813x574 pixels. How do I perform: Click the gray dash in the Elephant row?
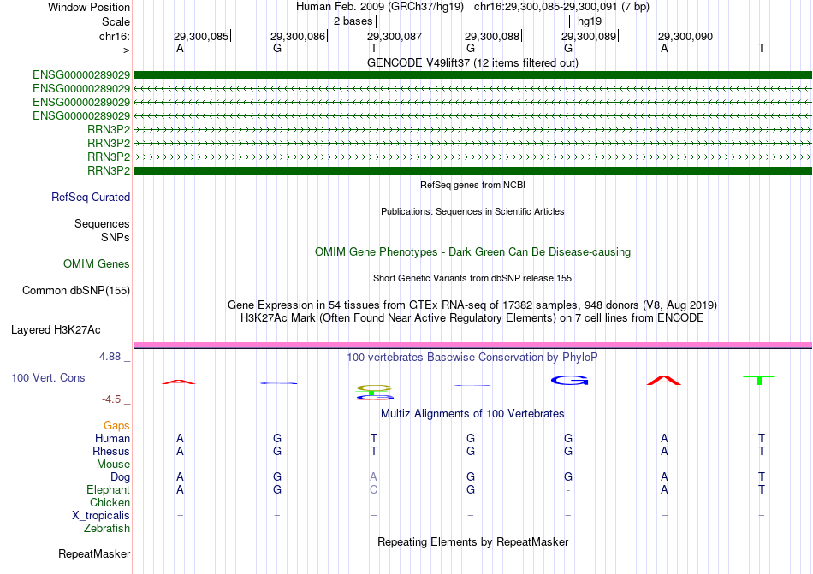569,490
